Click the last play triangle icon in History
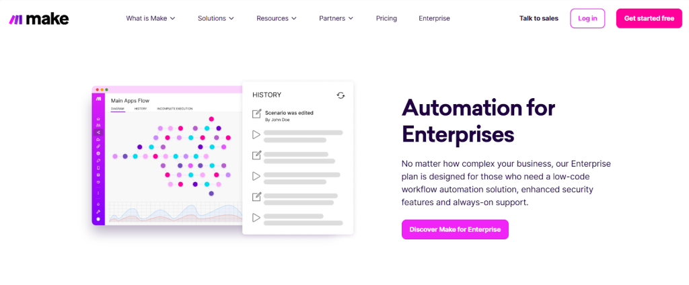This screenshot has height=285, width=689. pos(256,217)
